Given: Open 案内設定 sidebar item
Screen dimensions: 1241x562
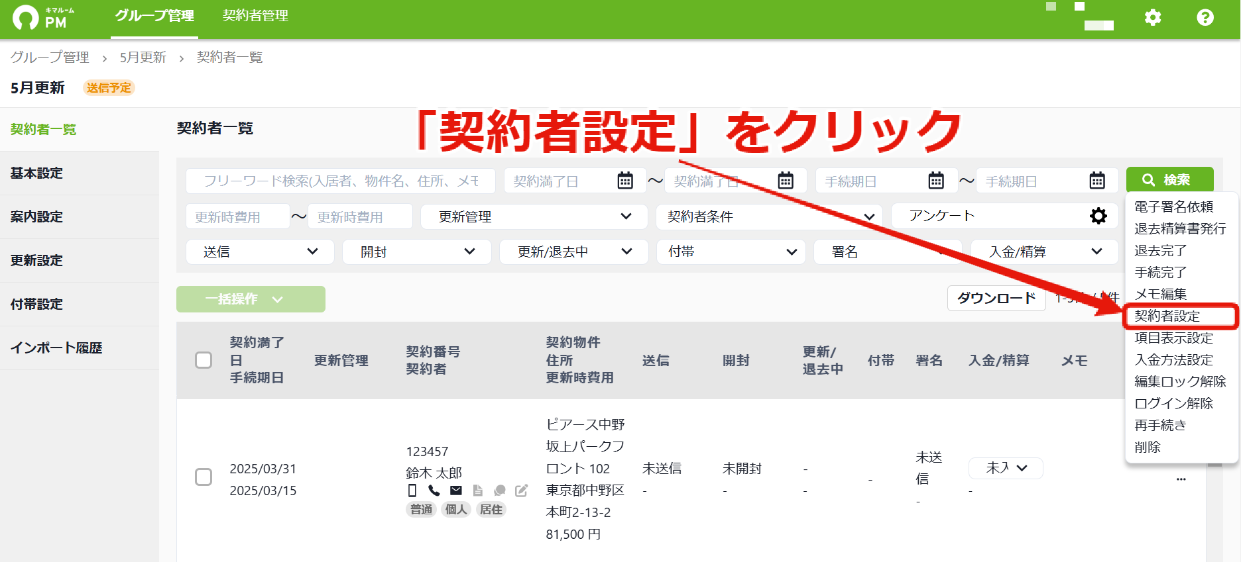Looking at the screenshot, I should coord(80,216).
